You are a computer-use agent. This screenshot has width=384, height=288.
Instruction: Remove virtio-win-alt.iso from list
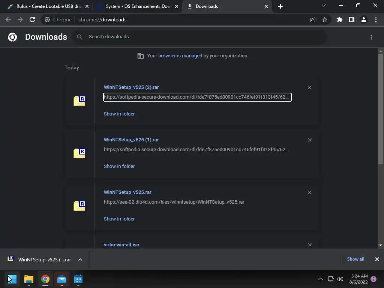pos(310,245)
